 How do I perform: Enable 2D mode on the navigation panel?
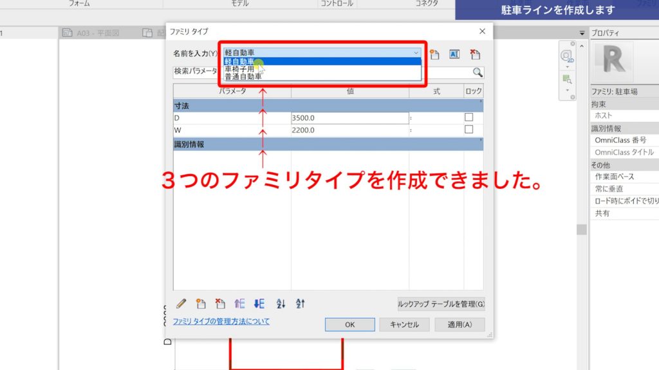(x=566, y=55)
